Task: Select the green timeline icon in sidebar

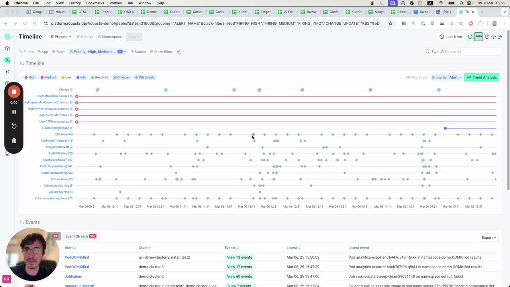Action: (7, 60)
